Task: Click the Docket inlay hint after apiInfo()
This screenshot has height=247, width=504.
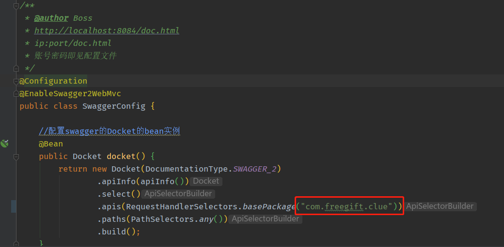Action: 206,181
